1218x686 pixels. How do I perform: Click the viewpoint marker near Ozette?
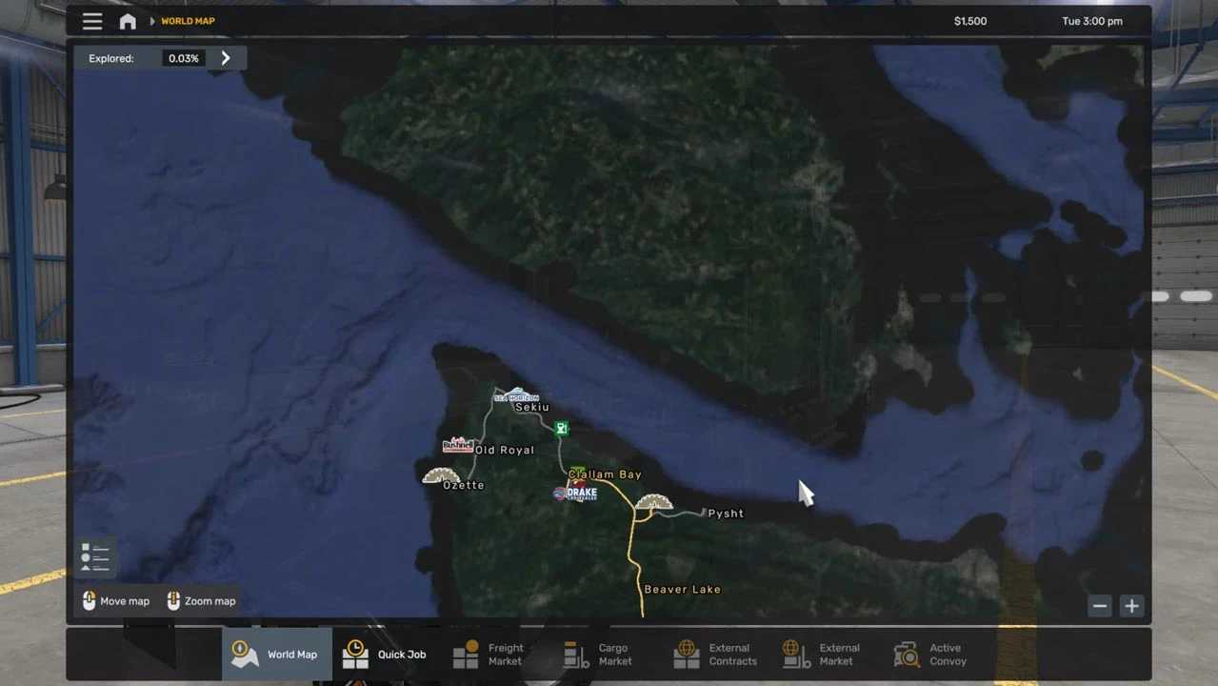click(441, 475)
